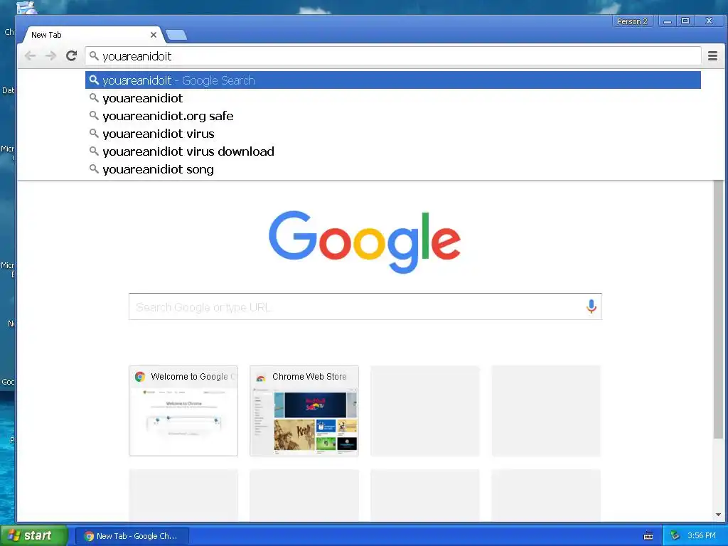Pick the 'youareanidiot virus' suggestion
Image resolution: width=728 pixels, height=546 pixels.
[x=392, y=134]
